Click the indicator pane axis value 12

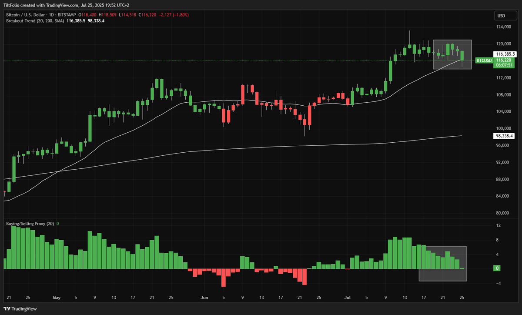tap(498, 226)
